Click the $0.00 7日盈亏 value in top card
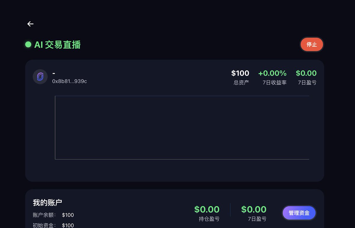The image size is (355, 228). (x=306, y=73)
